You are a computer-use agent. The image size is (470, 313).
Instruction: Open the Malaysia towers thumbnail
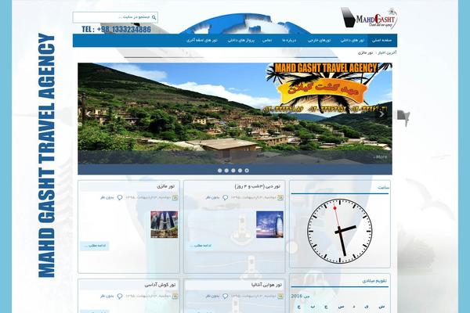(164, 225)
